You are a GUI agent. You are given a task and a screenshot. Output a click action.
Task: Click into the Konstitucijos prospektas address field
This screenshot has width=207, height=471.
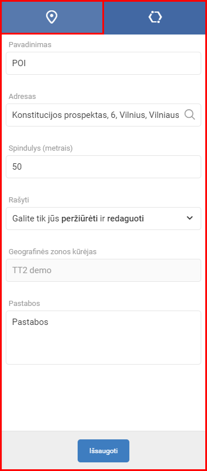tap(103, 115)
